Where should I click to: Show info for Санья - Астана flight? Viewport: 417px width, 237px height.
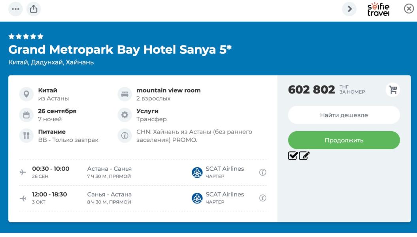point(262,198)
